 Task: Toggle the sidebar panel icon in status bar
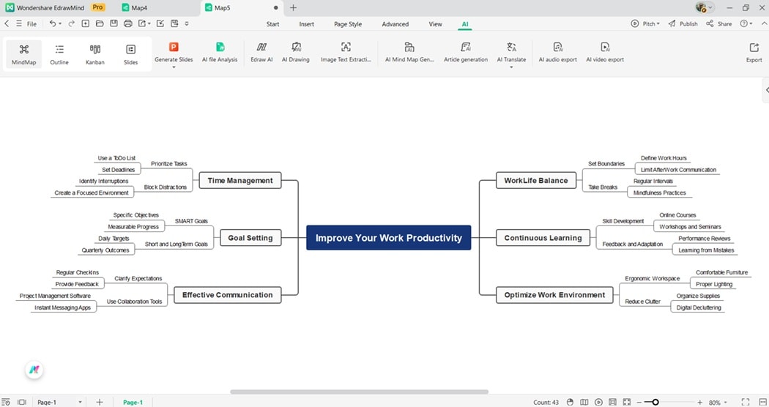[21, 402]
